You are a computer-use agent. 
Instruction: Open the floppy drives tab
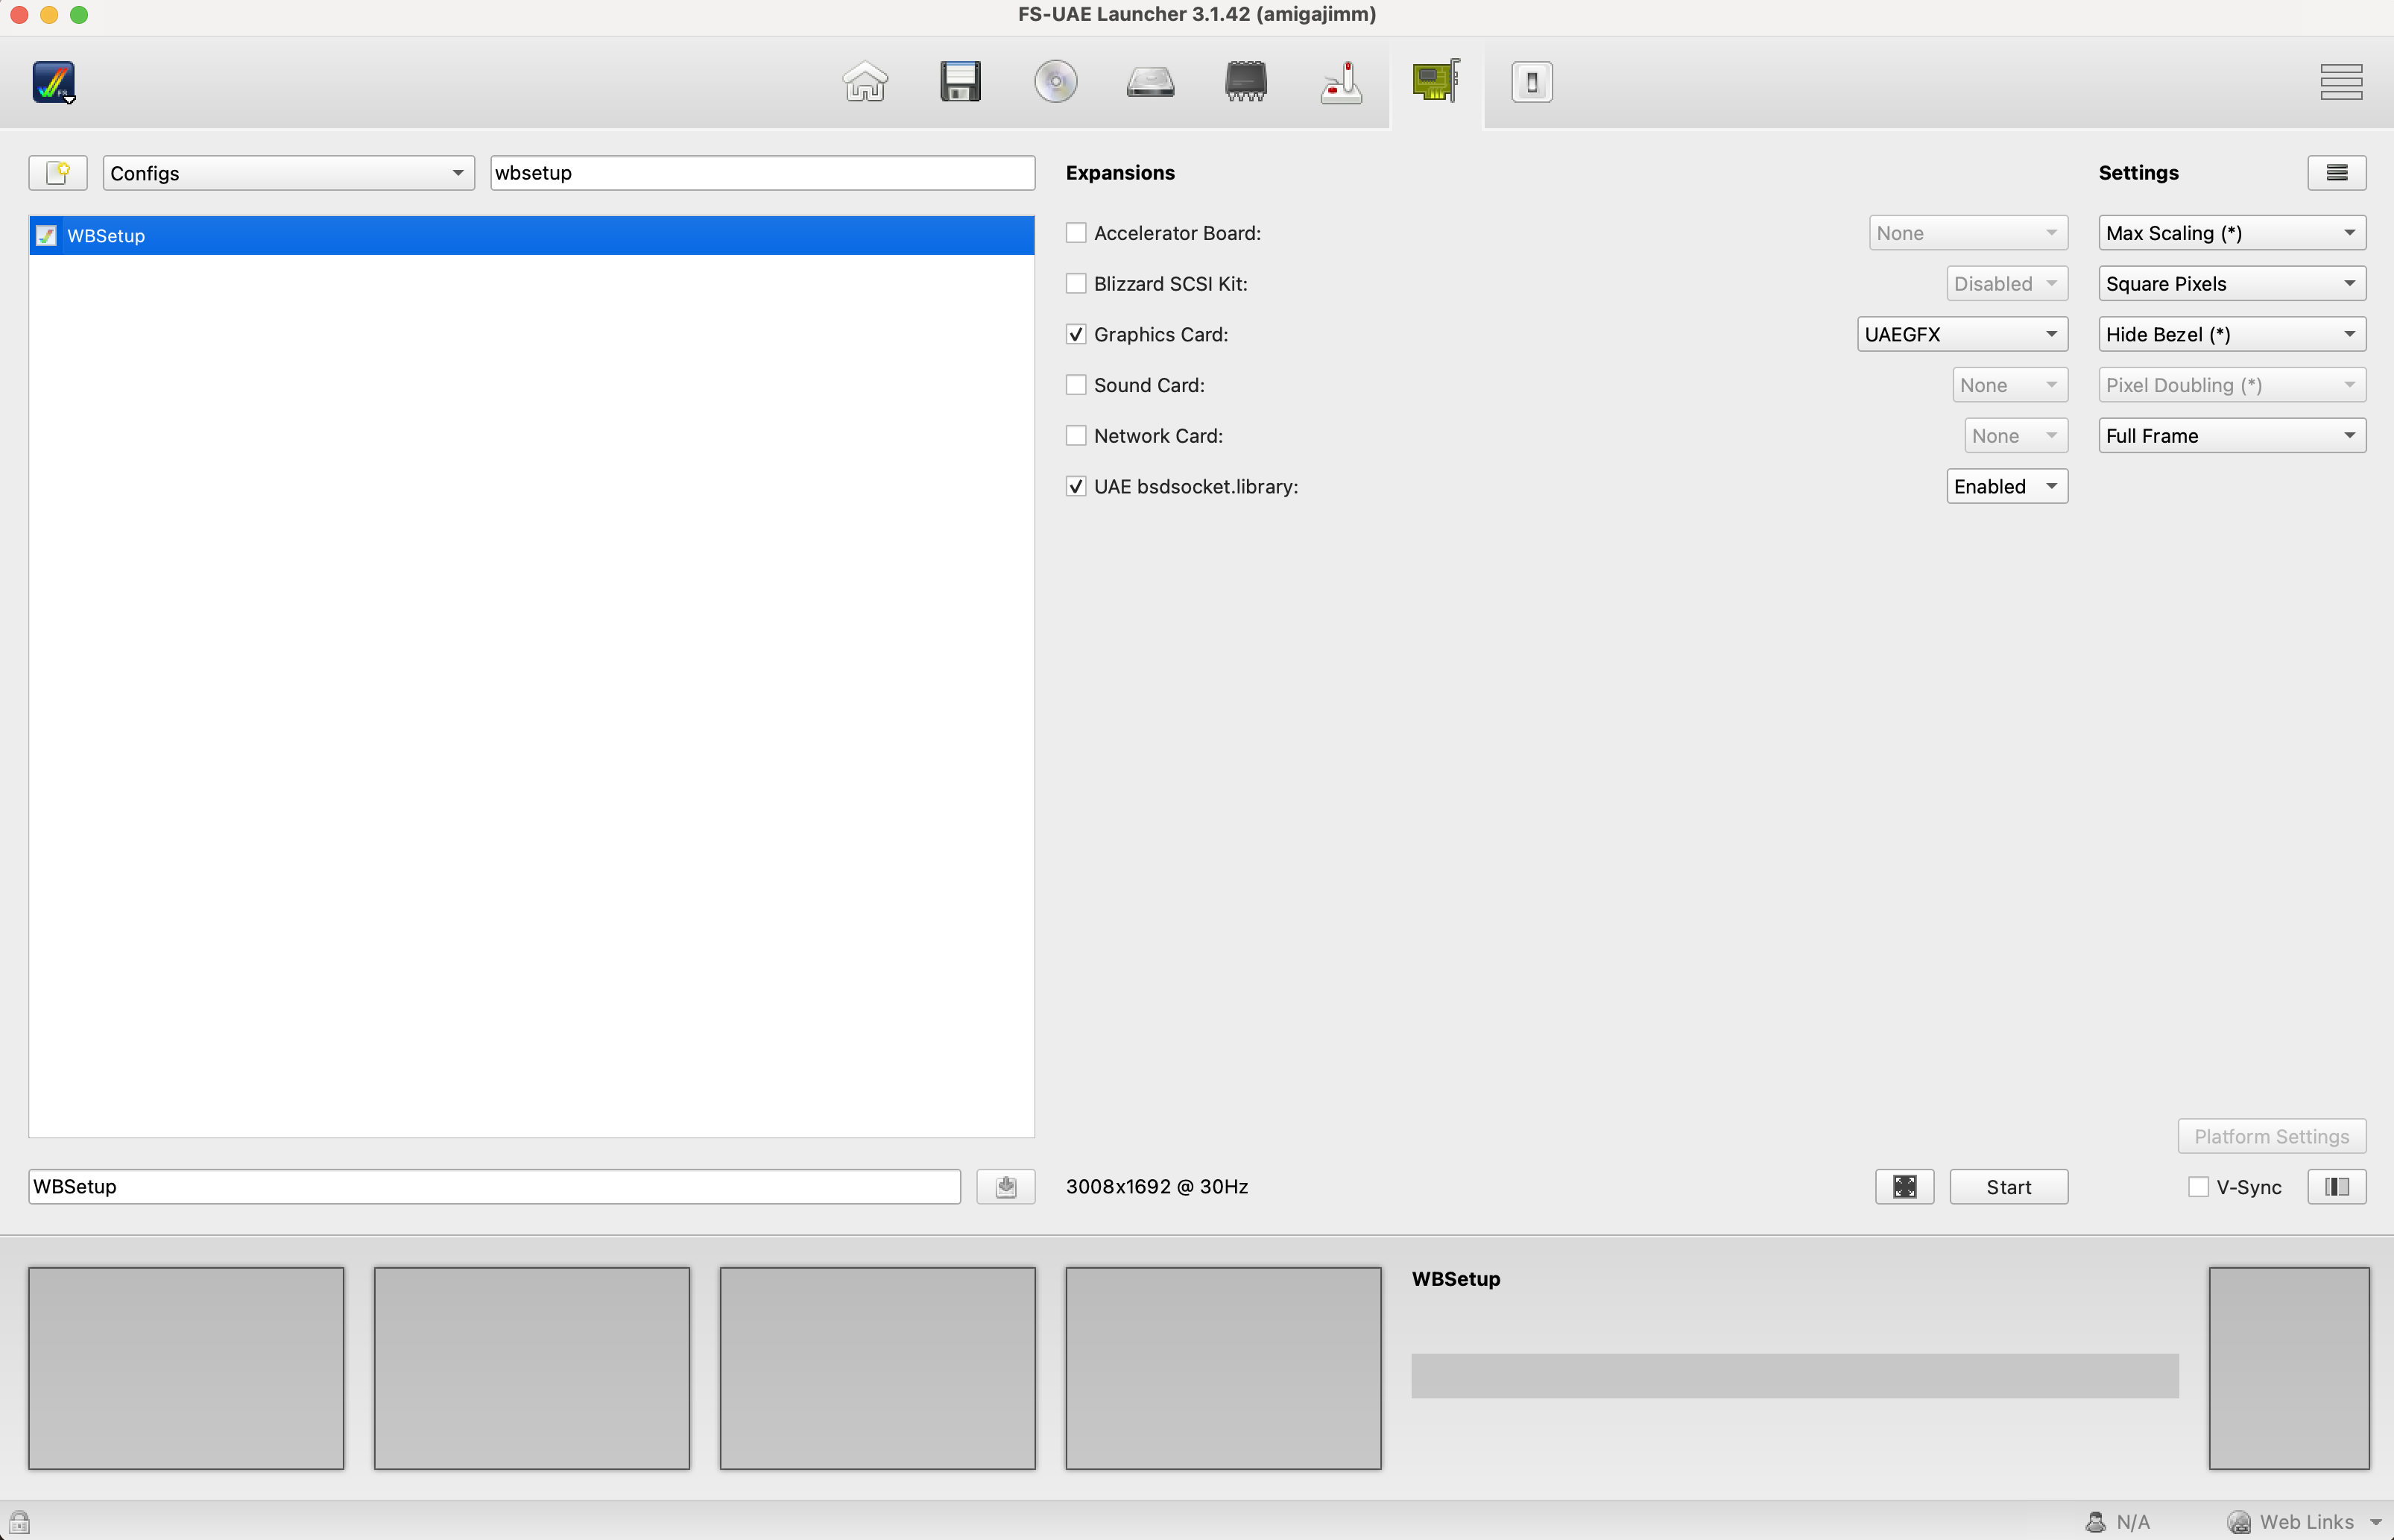pos(959,82)
